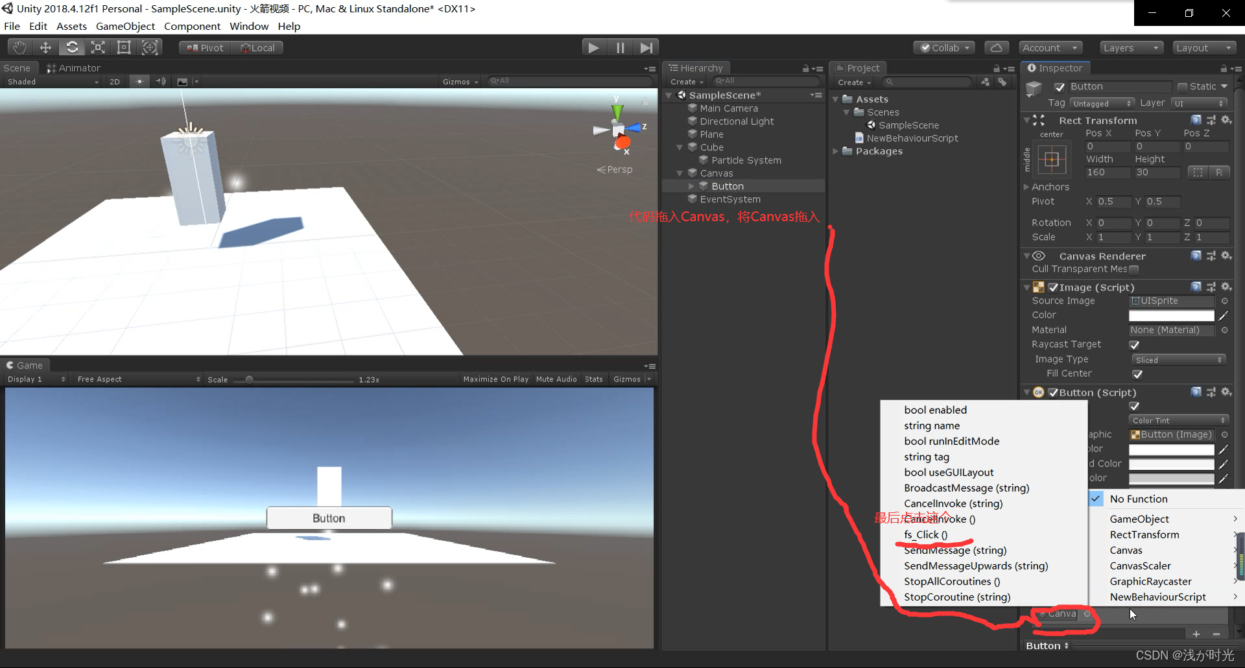Click the scene orientation gizmo
Viewport: 1245px width, 668px height.
[x=618, y=129]
